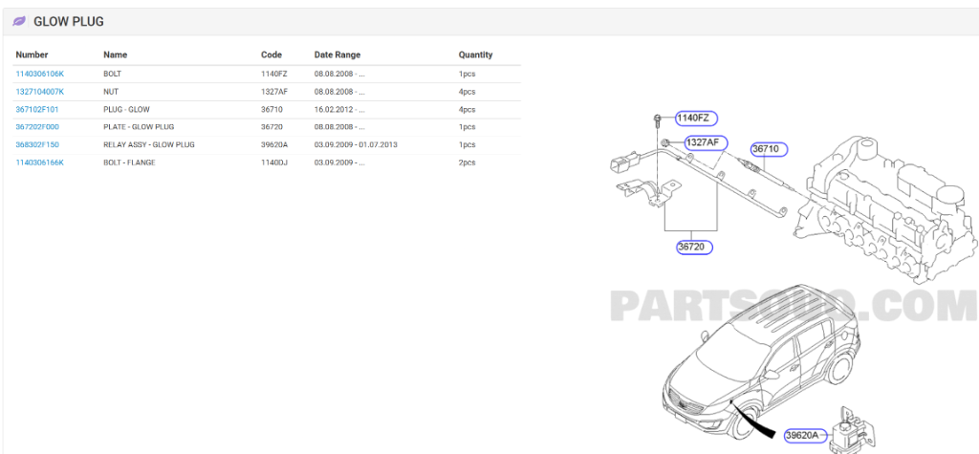Select the 39620A relay callout label
The height and width of the screenshot is (454, 979).
pos(802,436)
